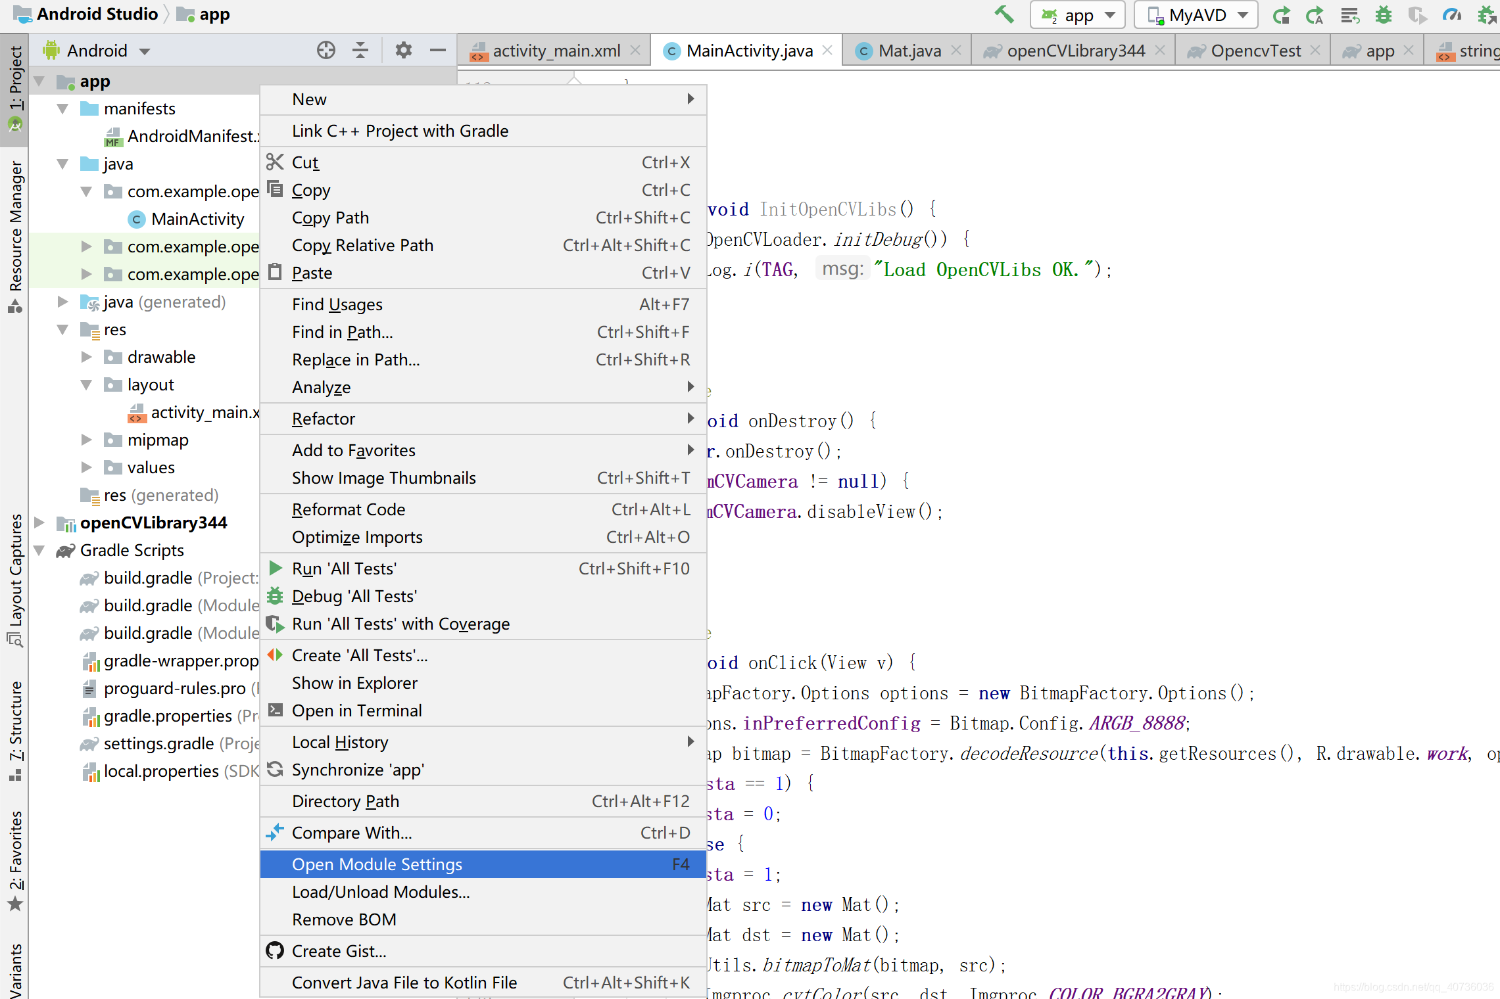Click the Make Project hammer icon
1500x999 pixels.
1004,14
